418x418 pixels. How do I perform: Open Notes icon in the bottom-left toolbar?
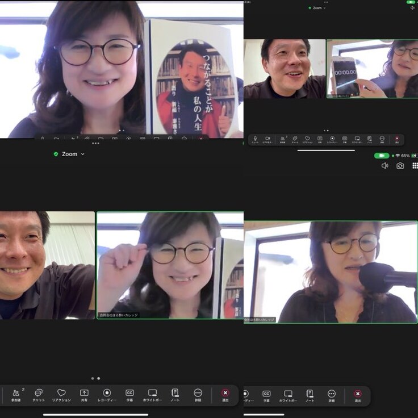175,394
